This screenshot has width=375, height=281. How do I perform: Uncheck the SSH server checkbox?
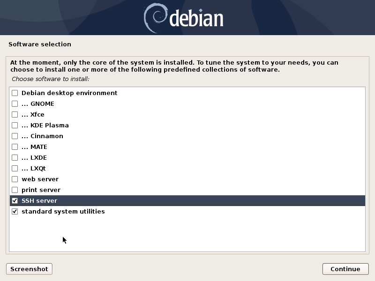click(x=15, y=201)
